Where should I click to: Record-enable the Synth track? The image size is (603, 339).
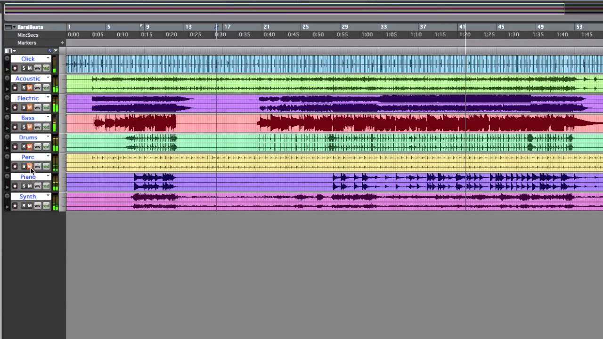click(x=15, y=206)
